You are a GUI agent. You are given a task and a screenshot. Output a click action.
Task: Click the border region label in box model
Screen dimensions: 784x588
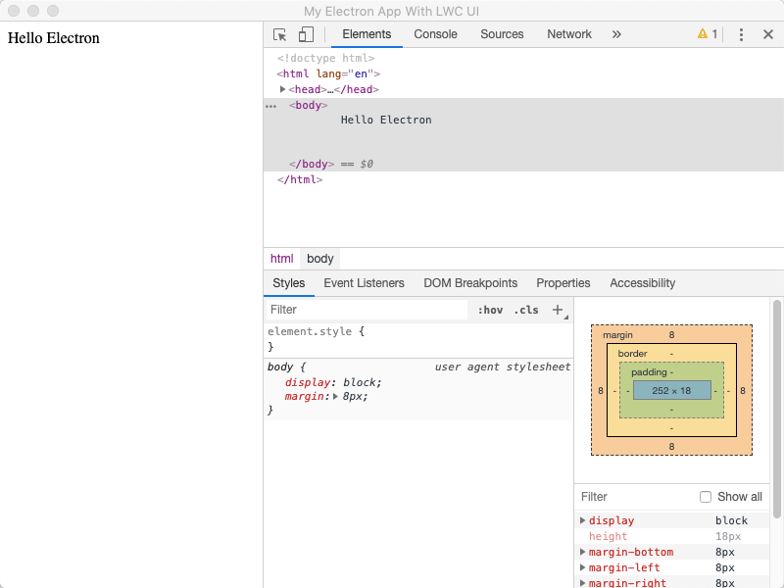[x=632, y=354]
